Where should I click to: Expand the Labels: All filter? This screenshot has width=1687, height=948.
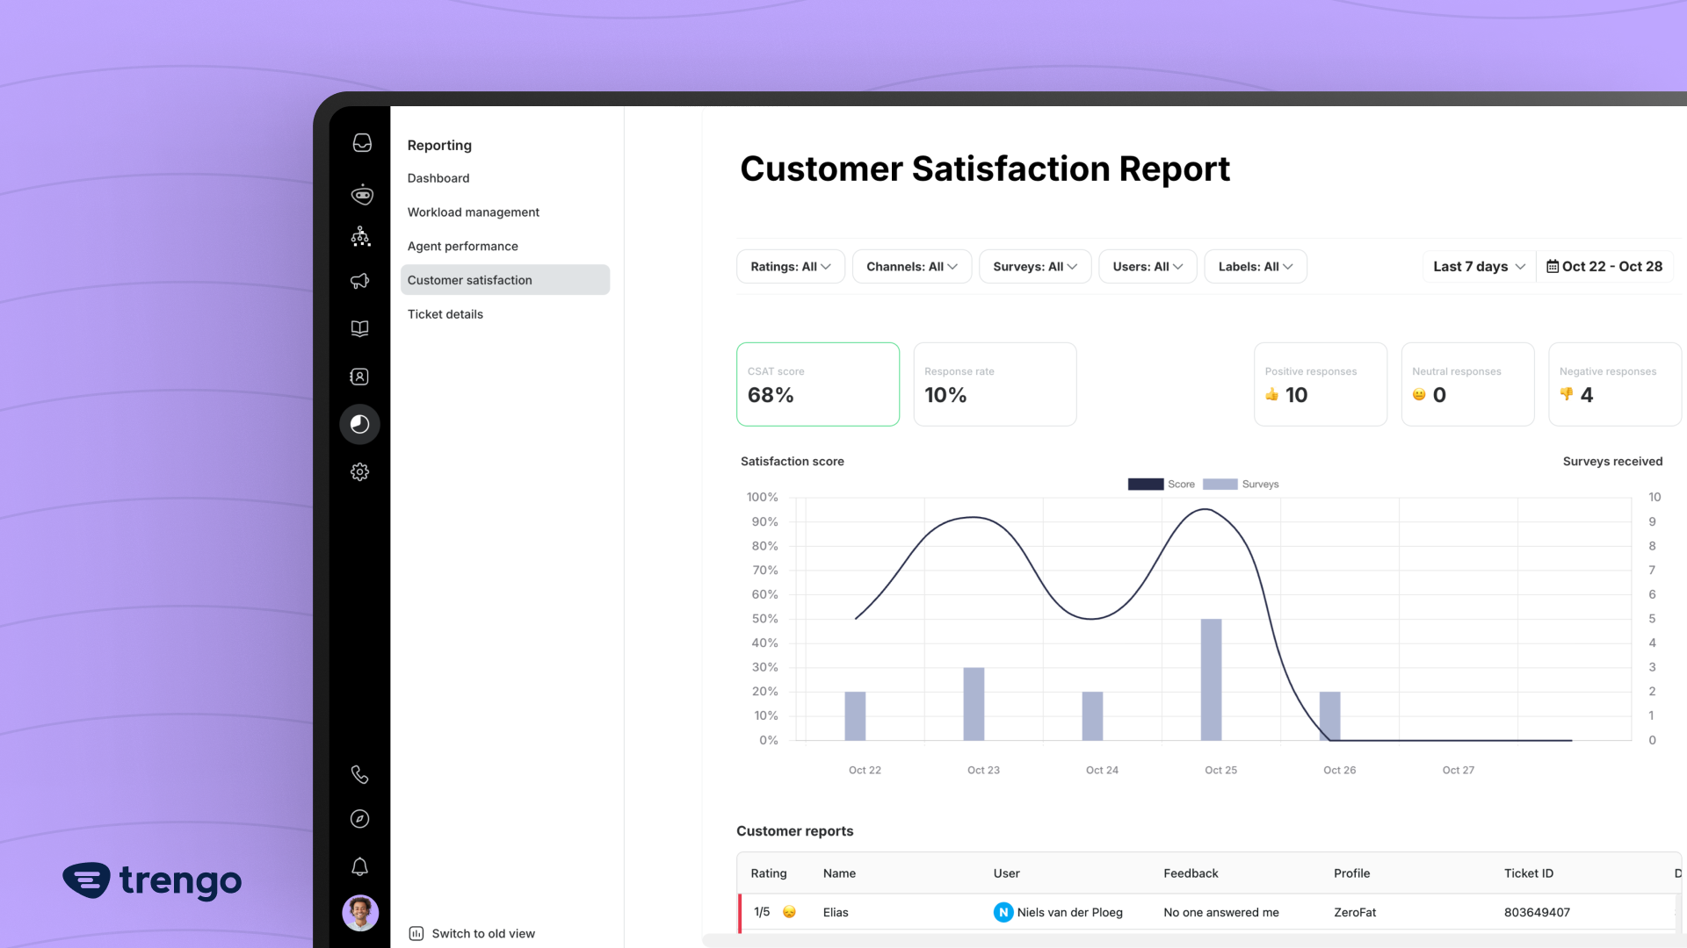point(1255,267)
